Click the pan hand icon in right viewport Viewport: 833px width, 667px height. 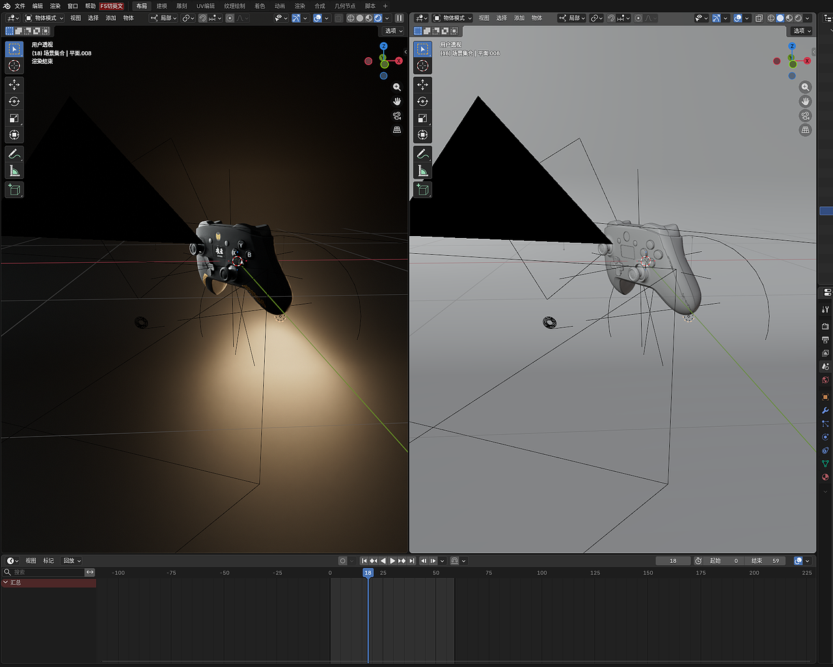click(806, 102)
